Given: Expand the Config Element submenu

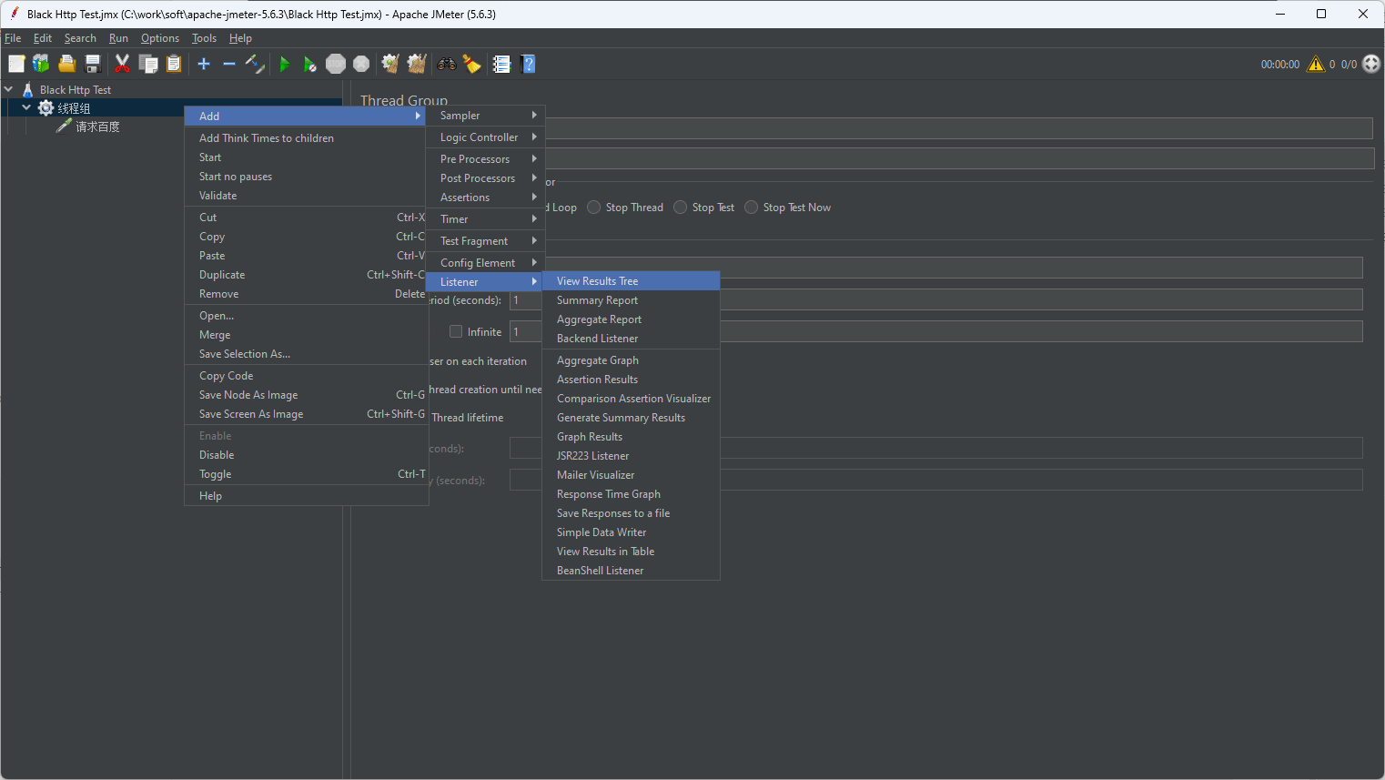Looking at the screenshot, I should [486, 263].
